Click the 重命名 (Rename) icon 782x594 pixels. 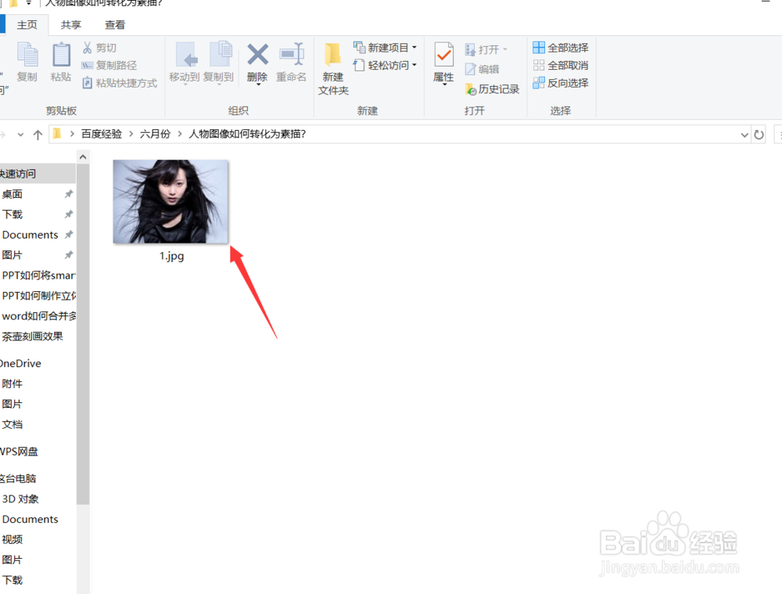[x=292, y=61]
